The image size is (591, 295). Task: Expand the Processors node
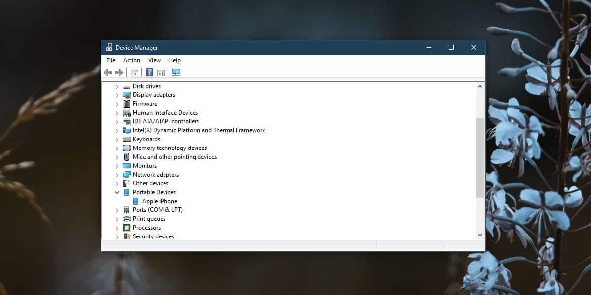point(117,228)
